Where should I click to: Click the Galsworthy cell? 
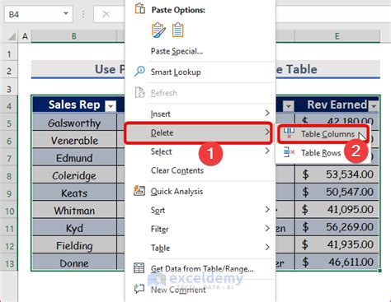point(74,123)
